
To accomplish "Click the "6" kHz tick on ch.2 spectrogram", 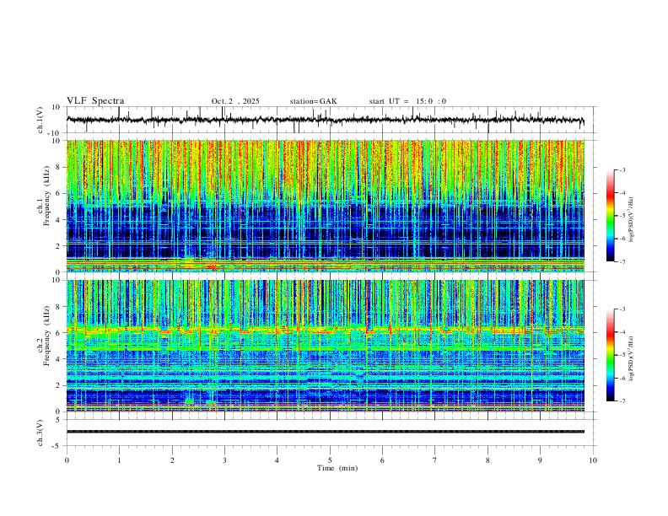I will coord(59,333).
